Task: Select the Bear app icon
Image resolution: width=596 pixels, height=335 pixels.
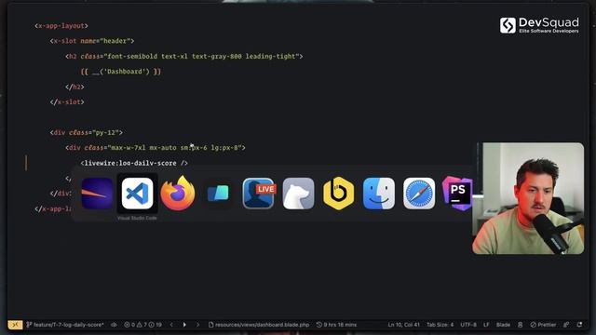Action: pyautogui.click(x=298, y=194)
